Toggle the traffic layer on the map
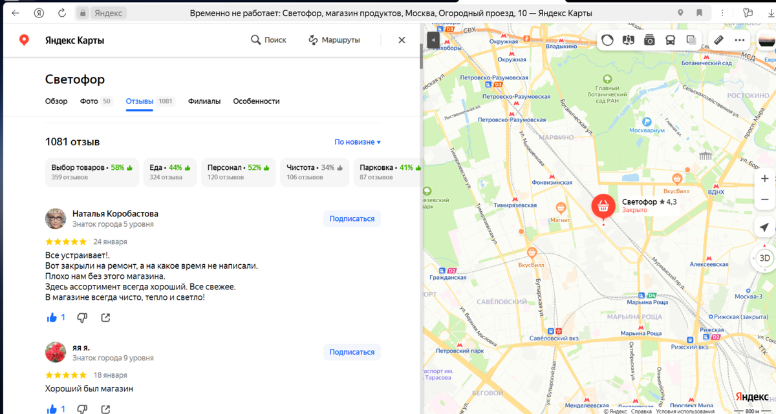This screenshot has height=414, width=776. (607, 40)
